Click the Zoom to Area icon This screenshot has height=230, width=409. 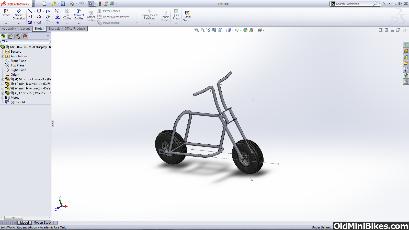tap(202, 30)
